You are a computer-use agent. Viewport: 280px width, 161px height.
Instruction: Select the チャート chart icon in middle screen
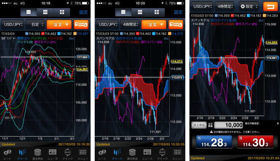coord(117,154)
